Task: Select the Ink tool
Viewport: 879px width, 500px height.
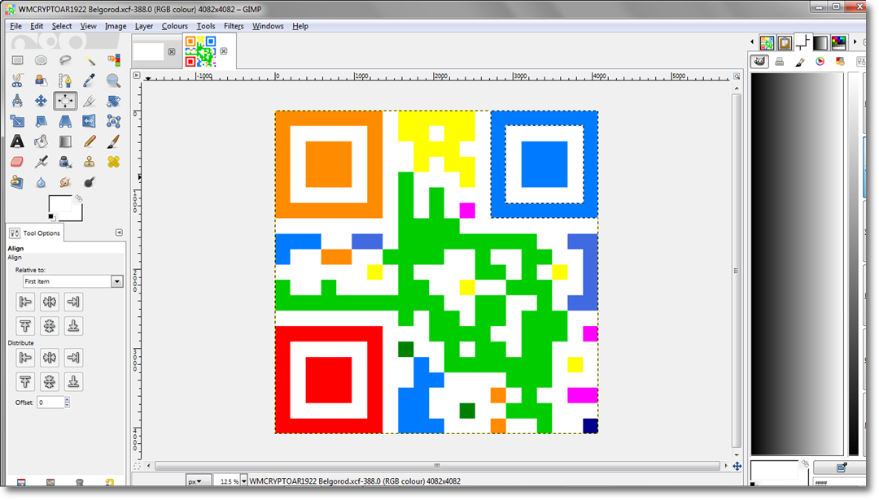Action: coord(65,162)
